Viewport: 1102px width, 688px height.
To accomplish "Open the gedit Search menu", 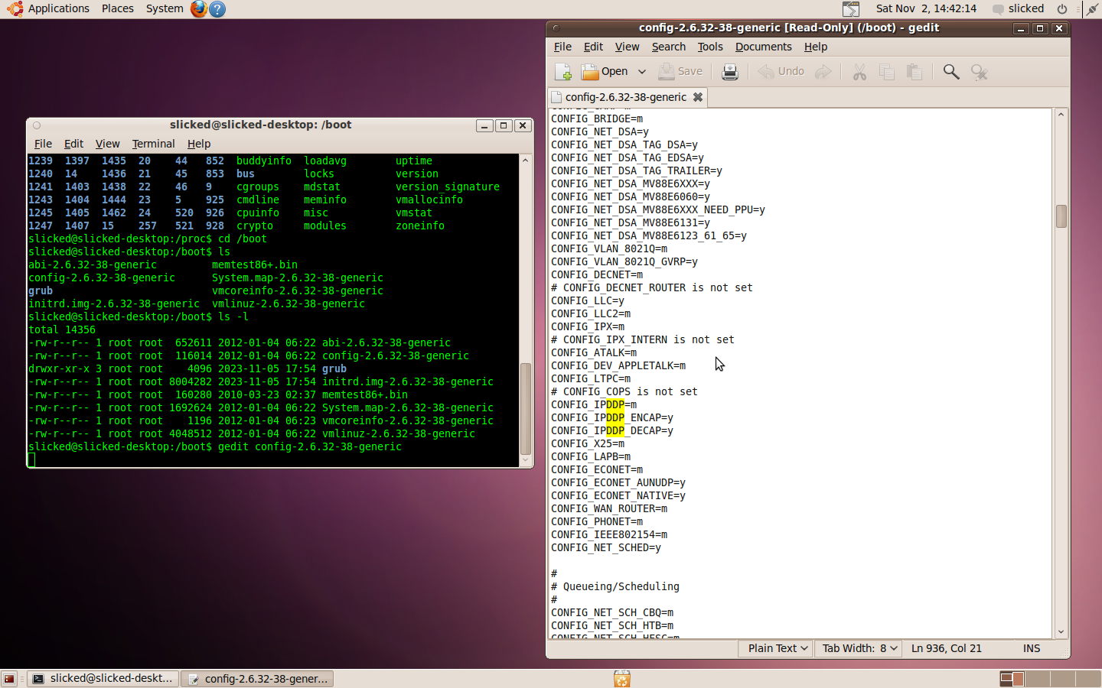I will [x=668, y=47].
